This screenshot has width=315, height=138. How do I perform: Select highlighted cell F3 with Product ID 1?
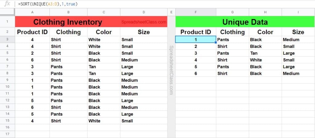196,40
